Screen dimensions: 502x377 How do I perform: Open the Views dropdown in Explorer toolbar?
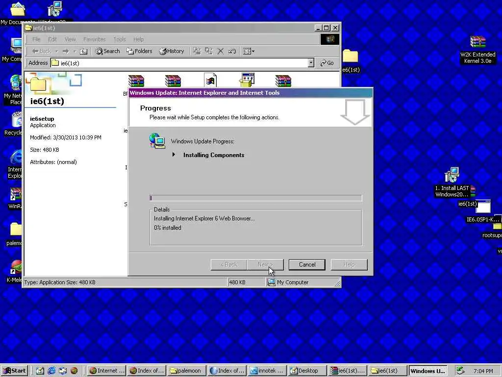coord(249,51)
